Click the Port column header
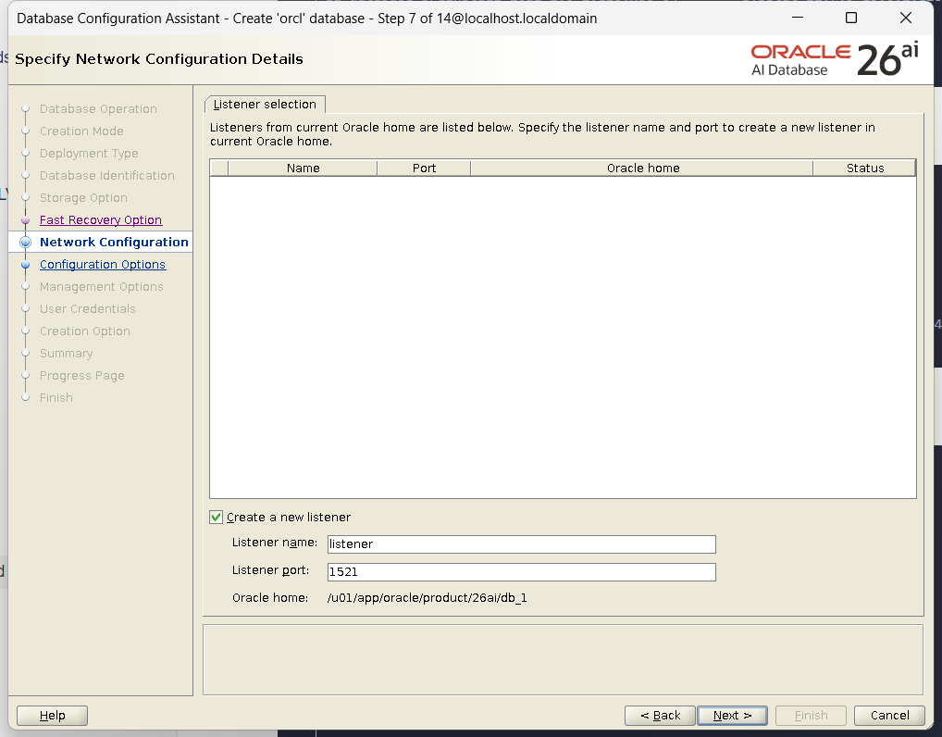The image size is (942, 737). 424,169
